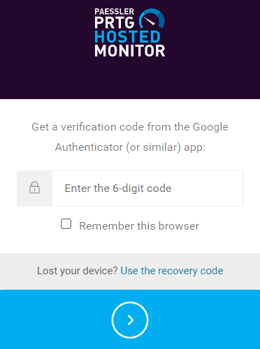The width and height of the screenshot is (260, 349).
Task: Click the Authenticator (or similar) app: line
Action: pos(130,147)
